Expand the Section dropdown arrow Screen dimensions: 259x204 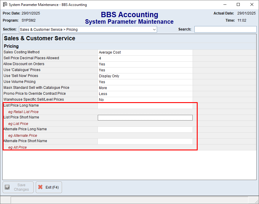(154, 30)
